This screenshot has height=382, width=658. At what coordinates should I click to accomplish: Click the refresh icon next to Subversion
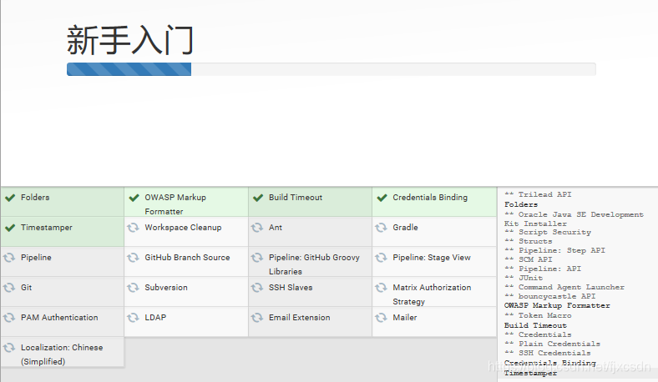[x=133, y=288]
